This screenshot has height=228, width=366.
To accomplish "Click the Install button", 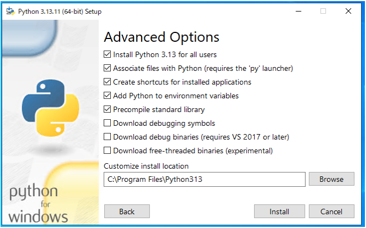I will coord(279,212).
